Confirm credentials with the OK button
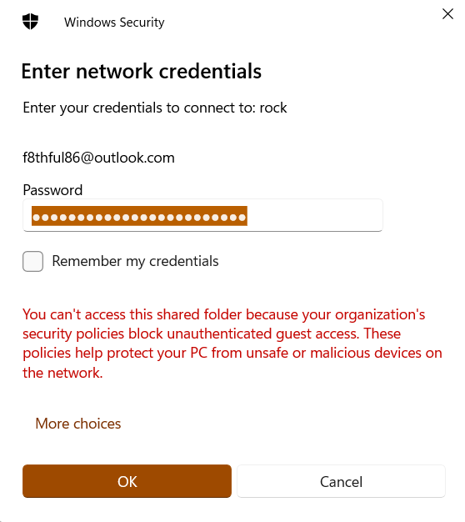This screenshot has height=522, width=465. (x=127, y=481)
